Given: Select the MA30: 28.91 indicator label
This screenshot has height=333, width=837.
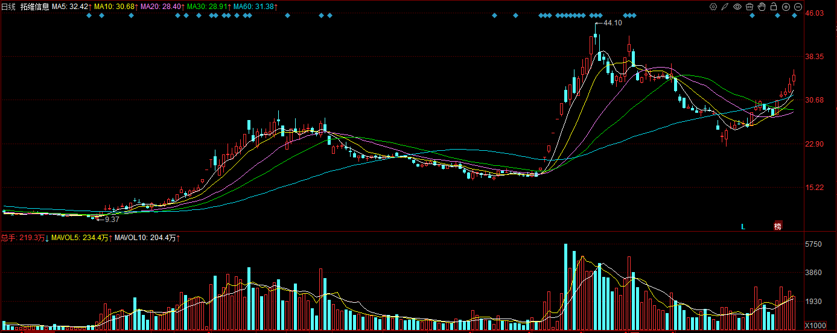Looking at the screenshot, I should click(x=208, y=7).
